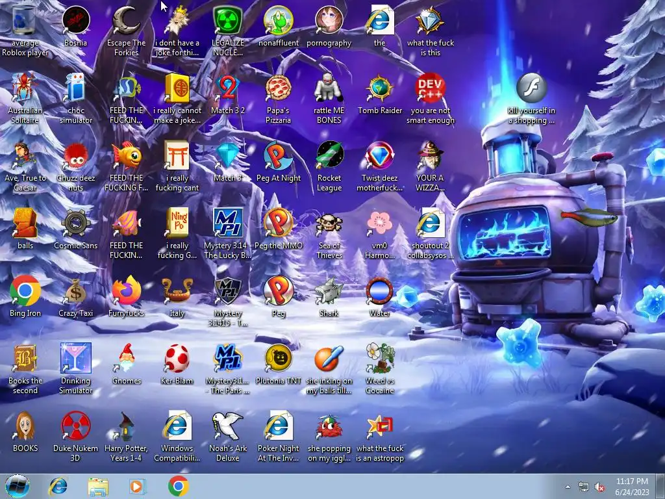Select the Ker-Blam spotted egg icon
This screenshot has height=499, width=665.
177,358
